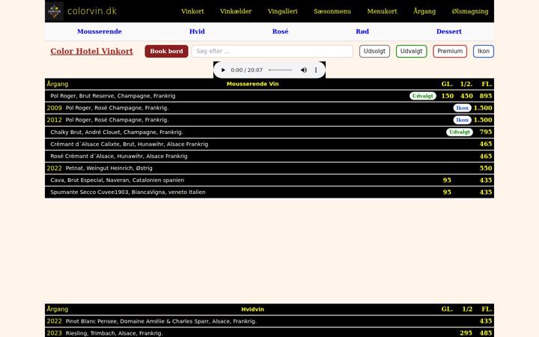Open the Vinkælder menu item
This screenshot has height=337, width=539.
click(236, 11)
